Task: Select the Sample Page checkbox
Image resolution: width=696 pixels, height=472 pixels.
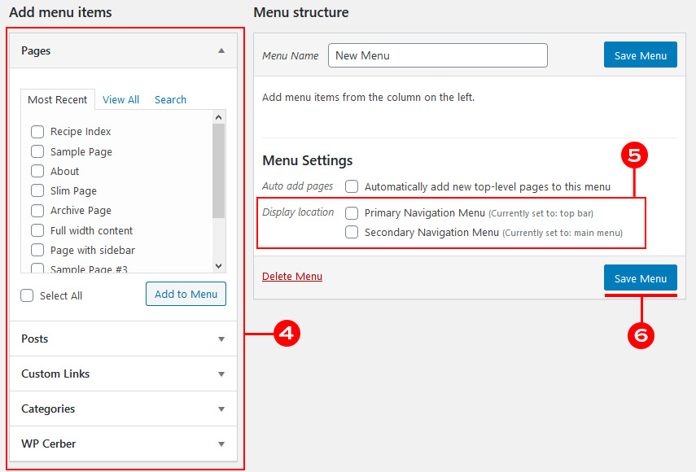Action: pyautogui.click(x=37, y=151)
